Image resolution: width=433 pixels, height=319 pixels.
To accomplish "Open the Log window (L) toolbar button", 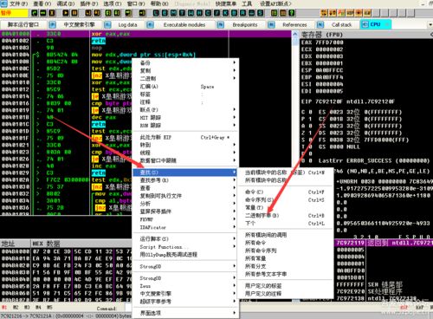I will (156, 13).
